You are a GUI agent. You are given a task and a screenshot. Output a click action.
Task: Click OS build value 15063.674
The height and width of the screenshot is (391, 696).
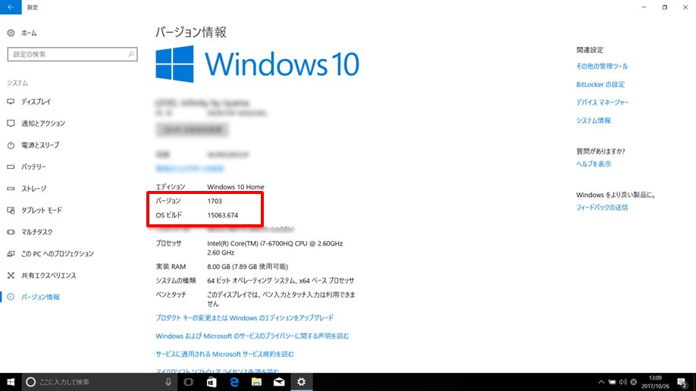pyautogui.click(x=223, y=215)
